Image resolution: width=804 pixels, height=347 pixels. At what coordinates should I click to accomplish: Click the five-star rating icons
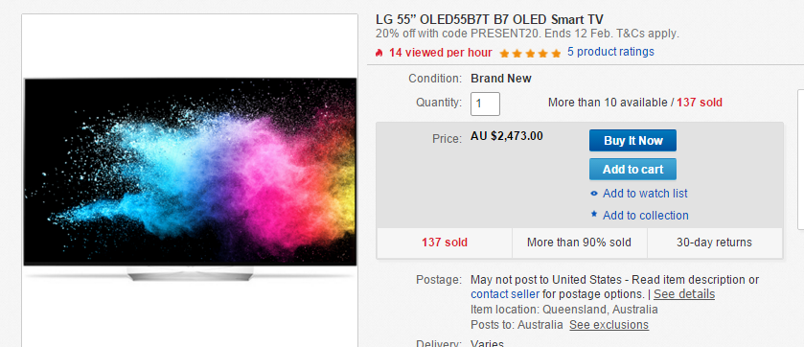[x=530, y=53]
